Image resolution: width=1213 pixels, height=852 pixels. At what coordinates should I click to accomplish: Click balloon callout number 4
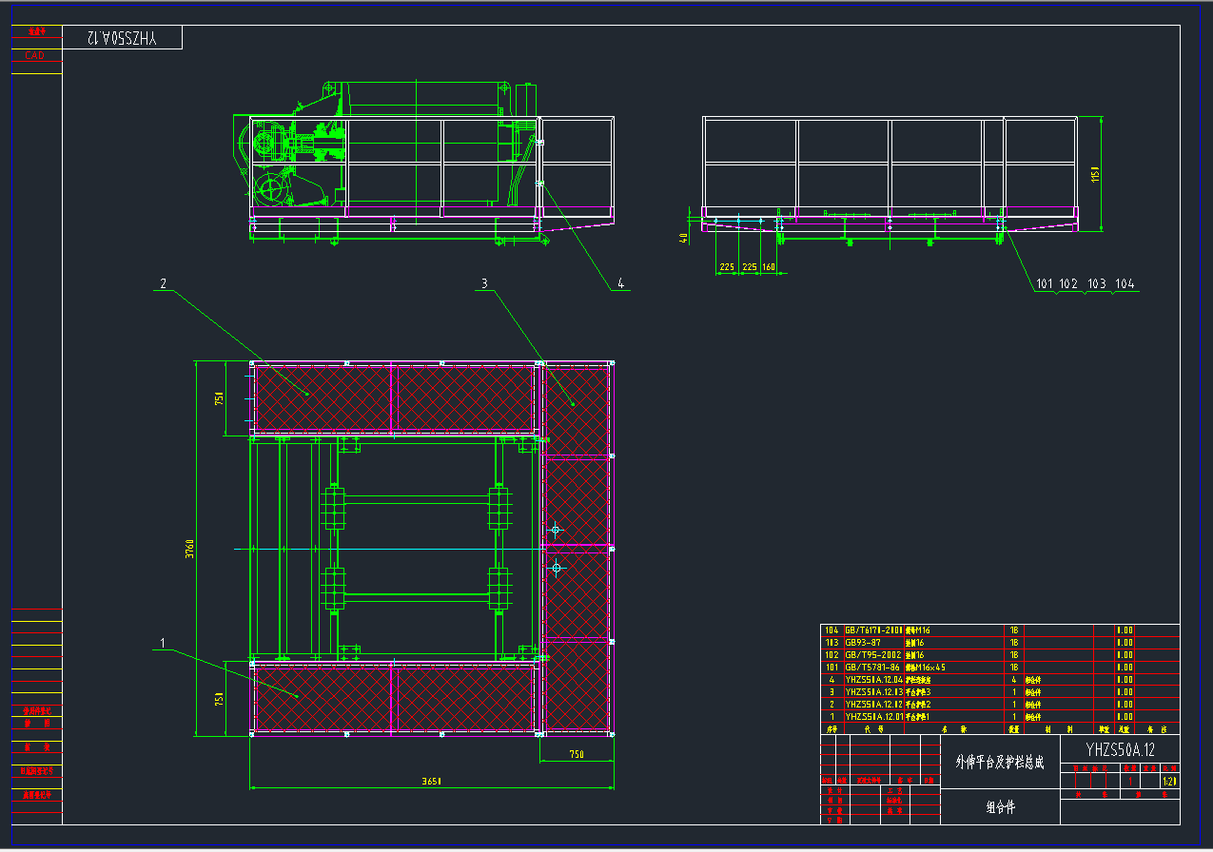[620, 283]
